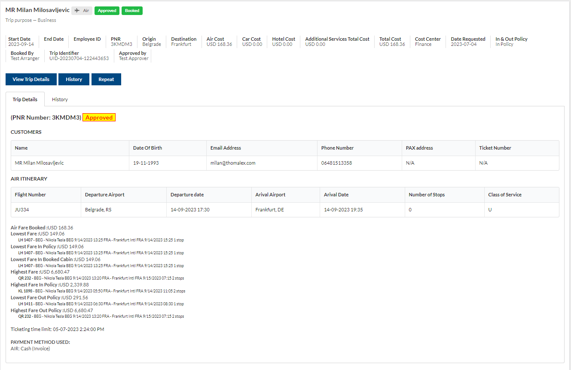Image resolution: width=571 pixels, height=370 pixels.
Task: Click Number of Stops value 0
Action: [410, 210]
